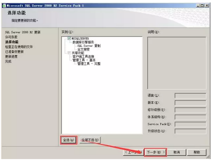Open the 帮助 help button

pyautogui.click(x=197, y=153)
